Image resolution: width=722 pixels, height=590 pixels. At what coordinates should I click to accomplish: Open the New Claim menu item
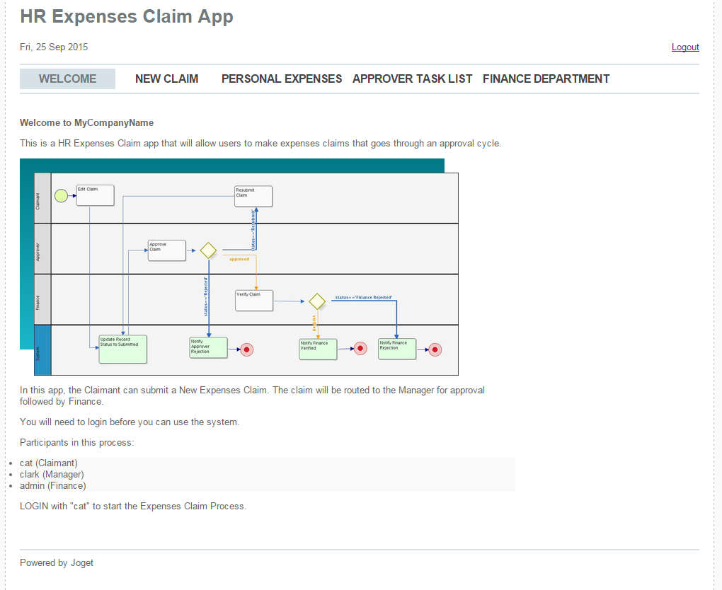pyautogui.click(x=166, y=79)
